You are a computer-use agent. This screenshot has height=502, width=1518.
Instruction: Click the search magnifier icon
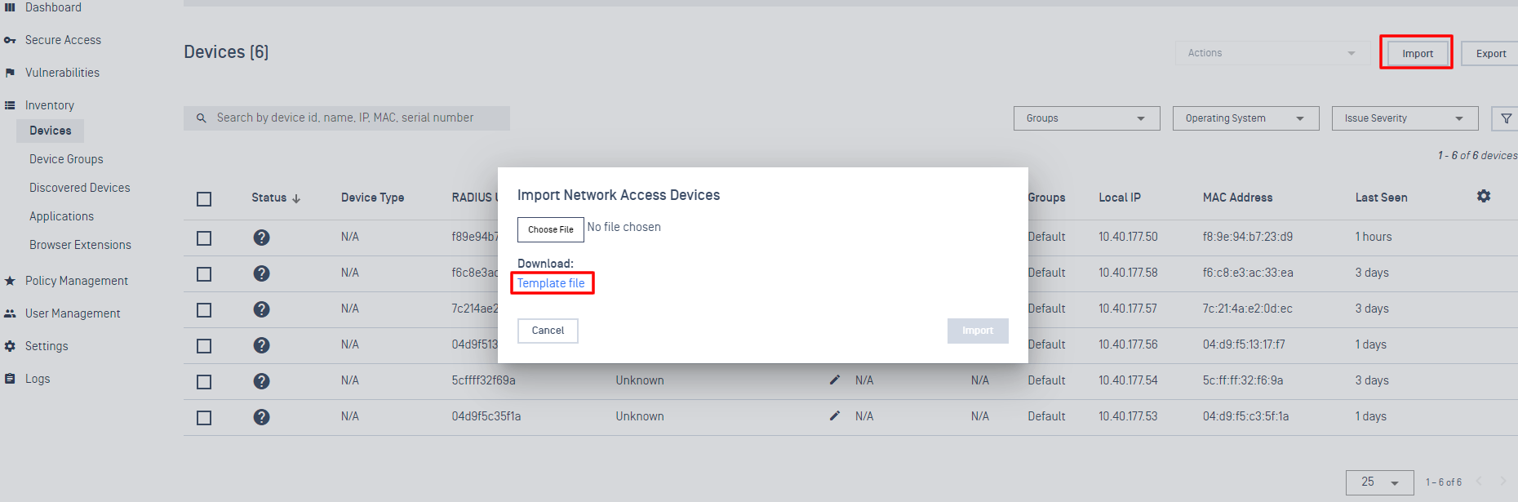202,118
